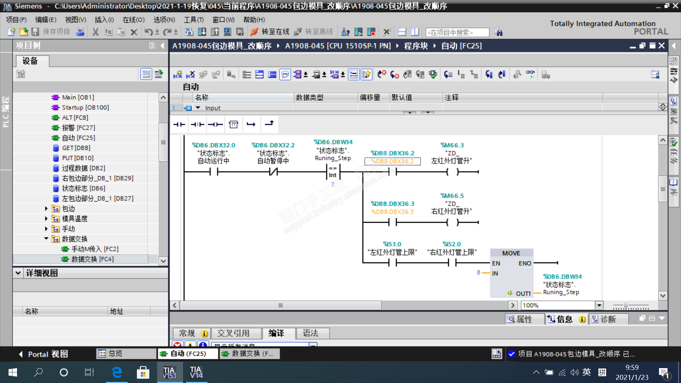
Task: Insert a normally closed contact
Action: [x=197, y=124]
